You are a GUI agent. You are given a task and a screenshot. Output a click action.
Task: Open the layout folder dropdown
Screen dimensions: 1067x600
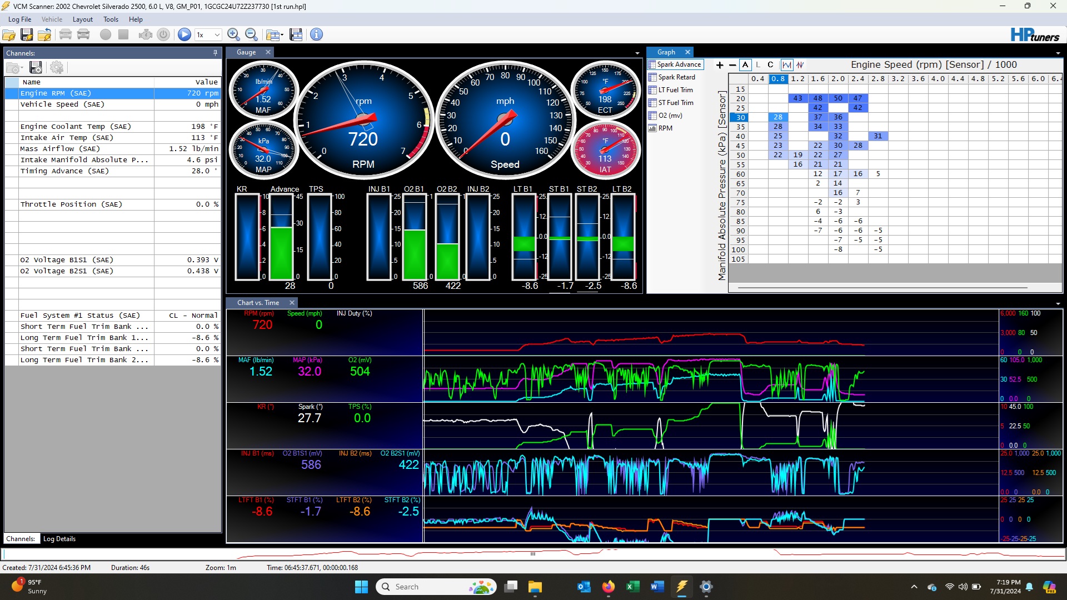tap(275, 35)
